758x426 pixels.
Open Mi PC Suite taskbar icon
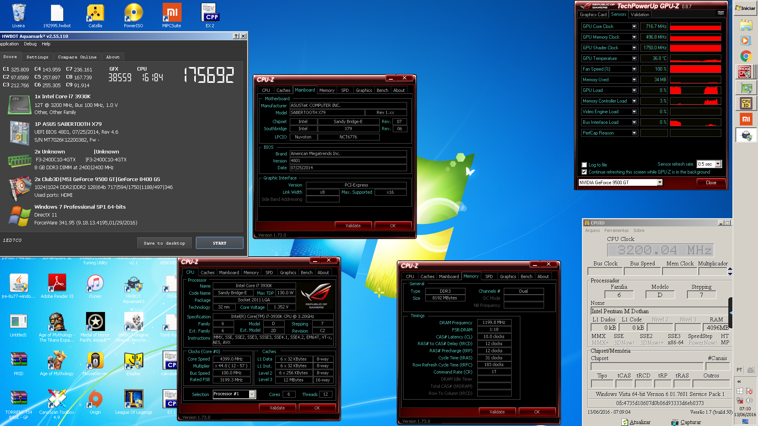745,119
